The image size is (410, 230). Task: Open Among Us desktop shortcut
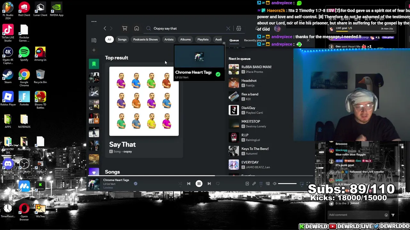(40, 54)
